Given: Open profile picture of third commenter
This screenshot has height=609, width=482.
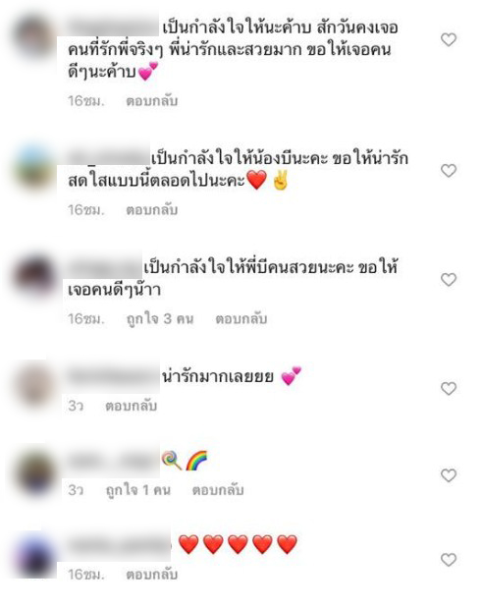Looking at the screenshot, I should coord(34,277).
